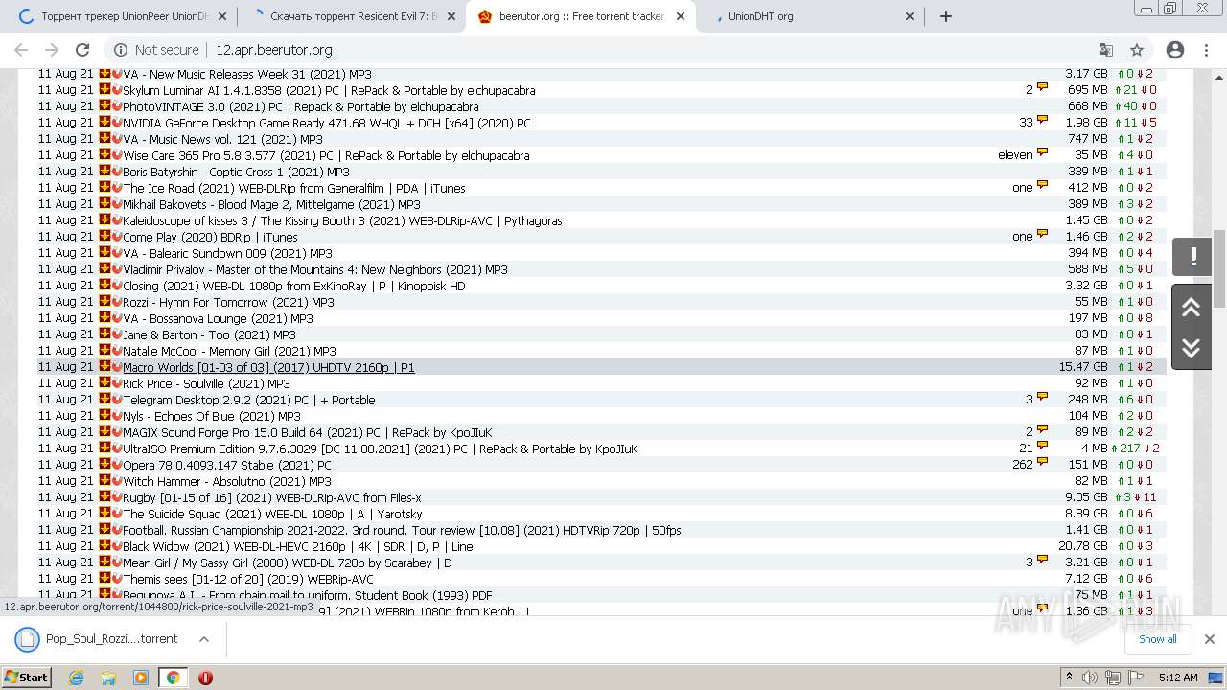
Task: Open Rugby 01-15 of 16 link
Action: [x=272, y=497]
